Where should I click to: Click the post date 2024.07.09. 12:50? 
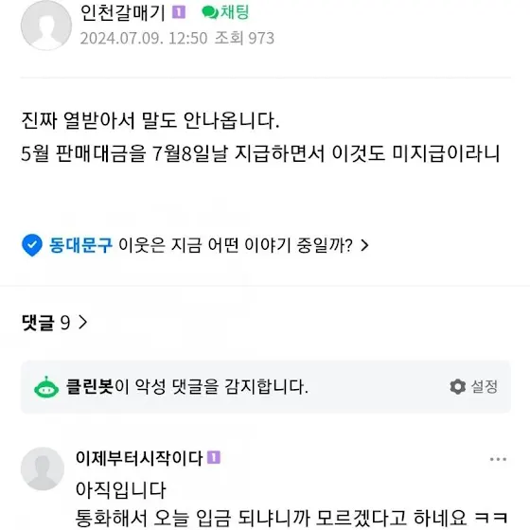144,38
